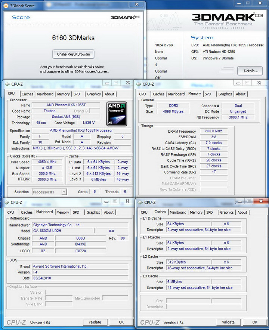Open Online ResultBrowser

pyautogui.click(x=73, y=54)
